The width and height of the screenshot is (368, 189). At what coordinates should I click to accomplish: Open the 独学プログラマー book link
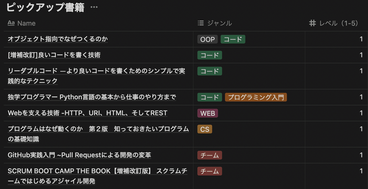[x=91, y=97]
